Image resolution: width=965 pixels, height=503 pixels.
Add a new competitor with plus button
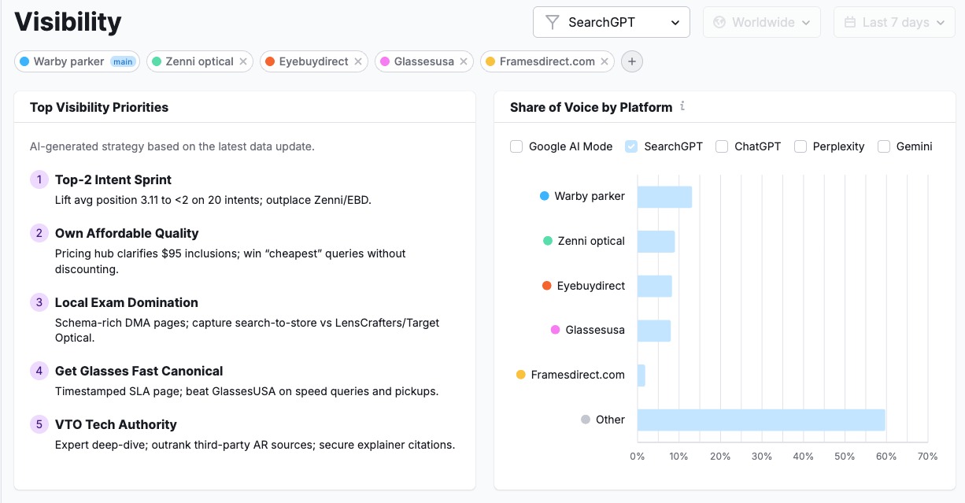pos(632,61)
